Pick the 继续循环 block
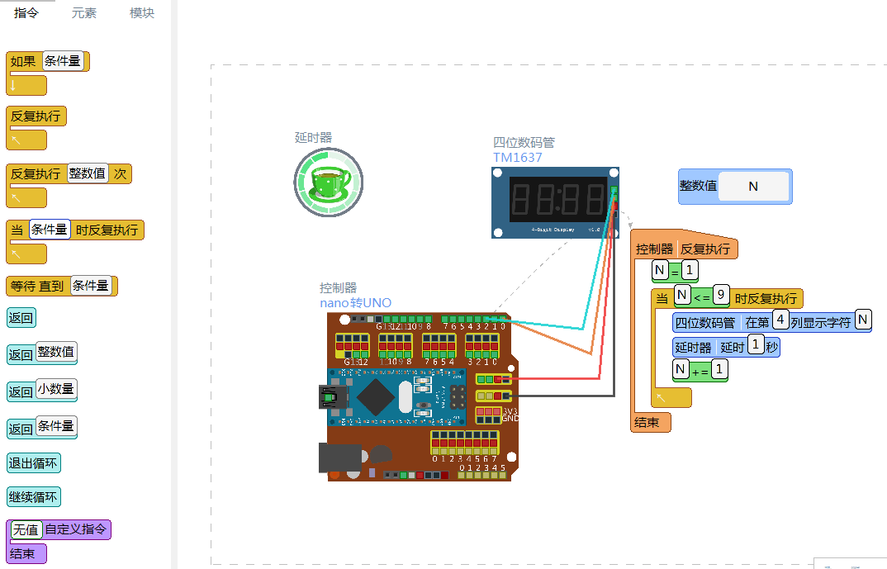This screenshot has height=569, width=887. click(33, 497)
